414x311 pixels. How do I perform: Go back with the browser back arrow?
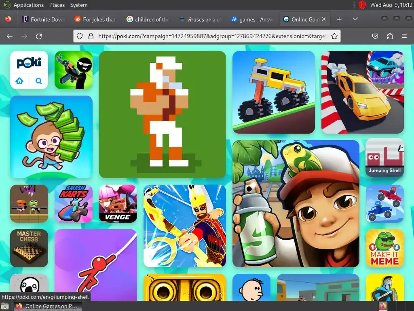pos(10,36)
